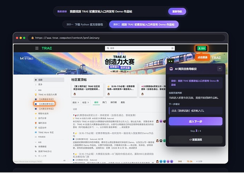Click the 重置流程 button
The image size is (244, 173).
coord(196,140)
